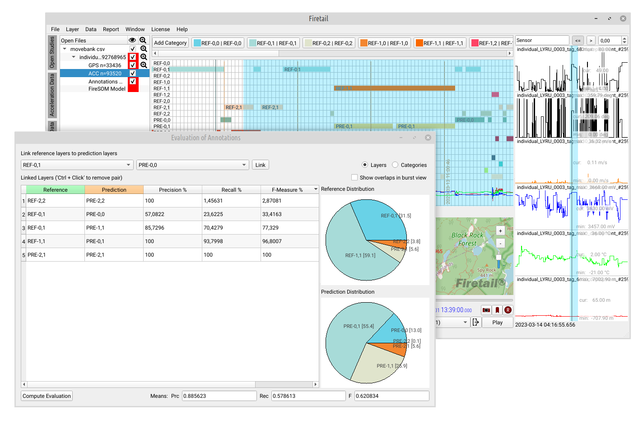Click the greater-than (>) sensor filter button
Viewport: 643px width, 424px height.
(591, 41)
